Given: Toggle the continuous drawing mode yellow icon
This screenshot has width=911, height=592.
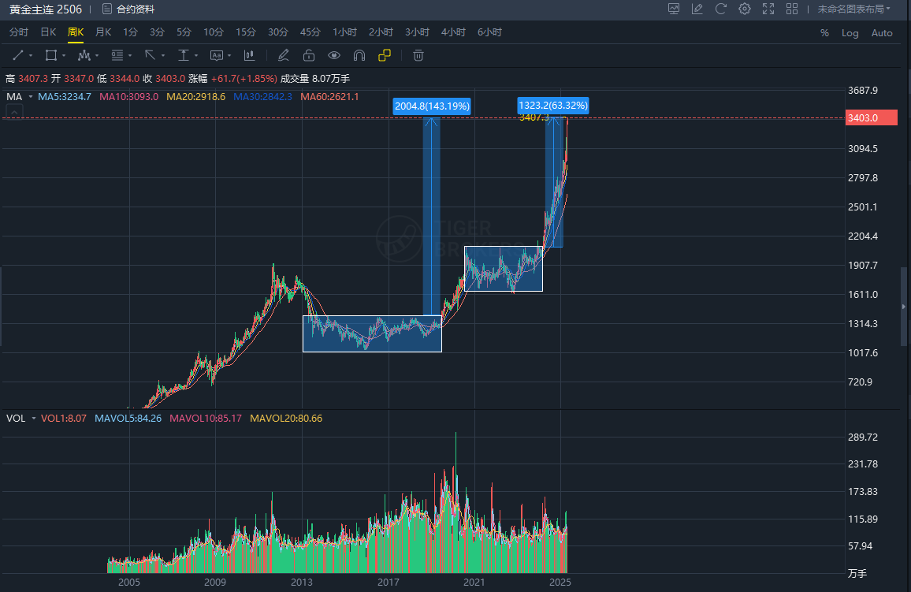Looking at the screenshot, I should 385,55.
